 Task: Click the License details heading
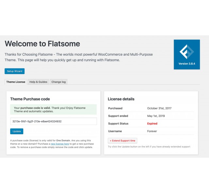click(x=121, y=99)
